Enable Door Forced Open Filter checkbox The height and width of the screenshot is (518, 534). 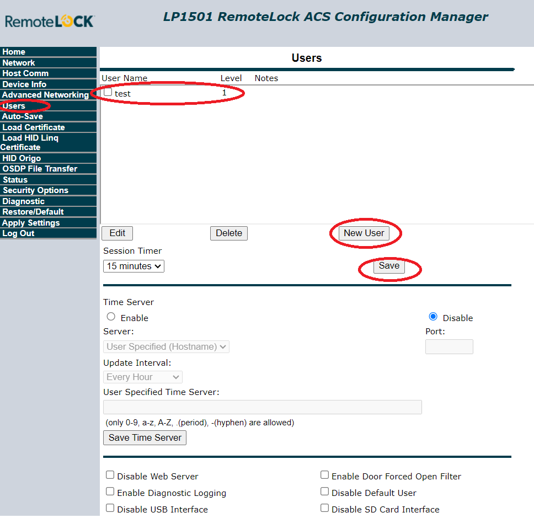(x=325, y=475)
